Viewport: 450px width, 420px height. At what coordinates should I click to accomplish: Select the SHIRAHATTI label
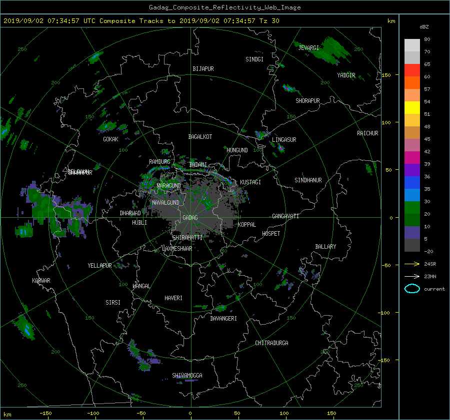187,237
